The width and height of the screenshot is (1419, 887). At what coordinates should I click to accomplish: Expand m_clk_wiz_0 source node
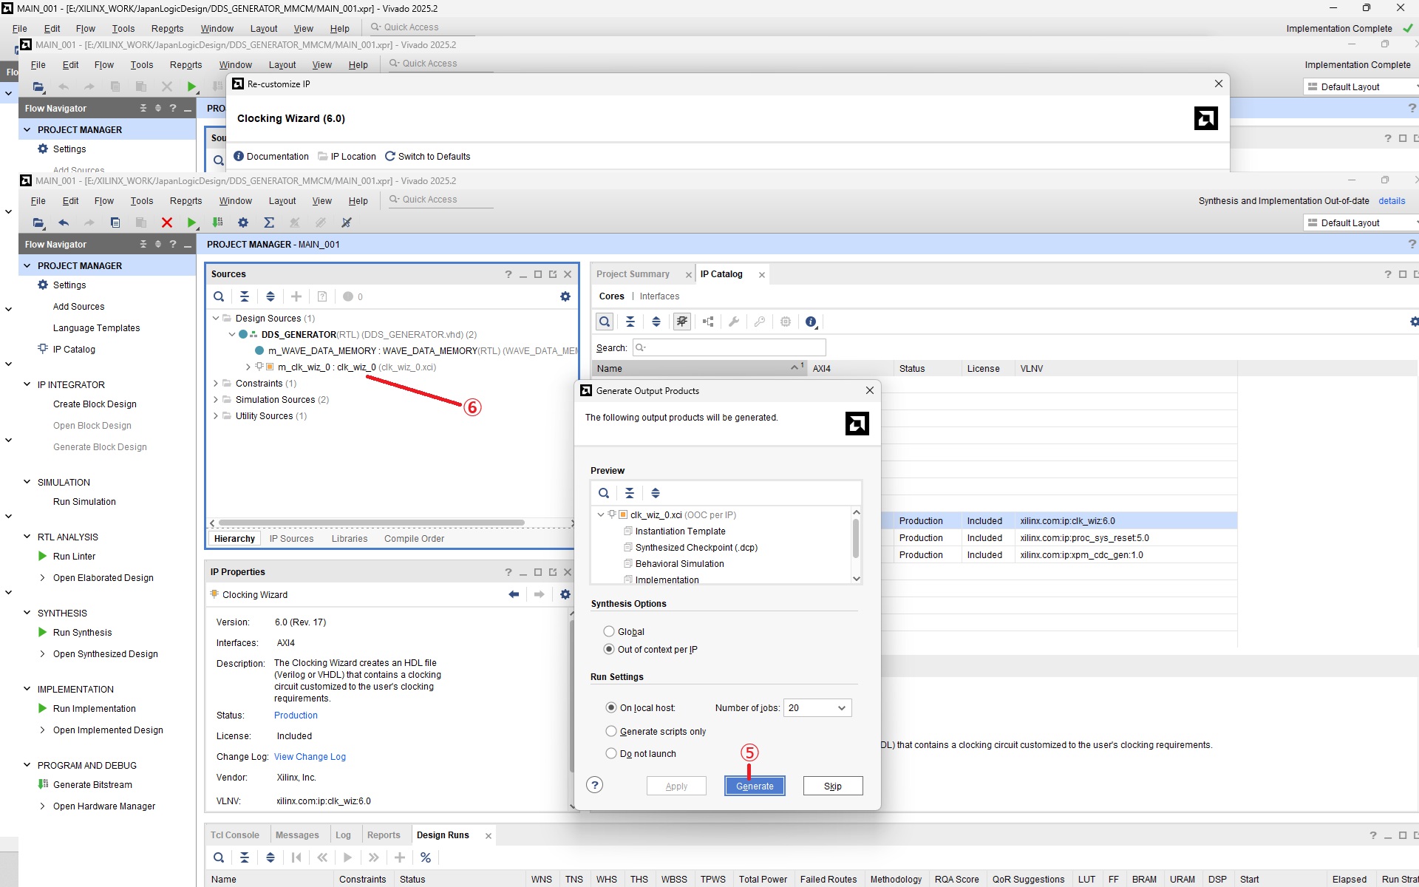pyautogui.click(x=248, y=367)
